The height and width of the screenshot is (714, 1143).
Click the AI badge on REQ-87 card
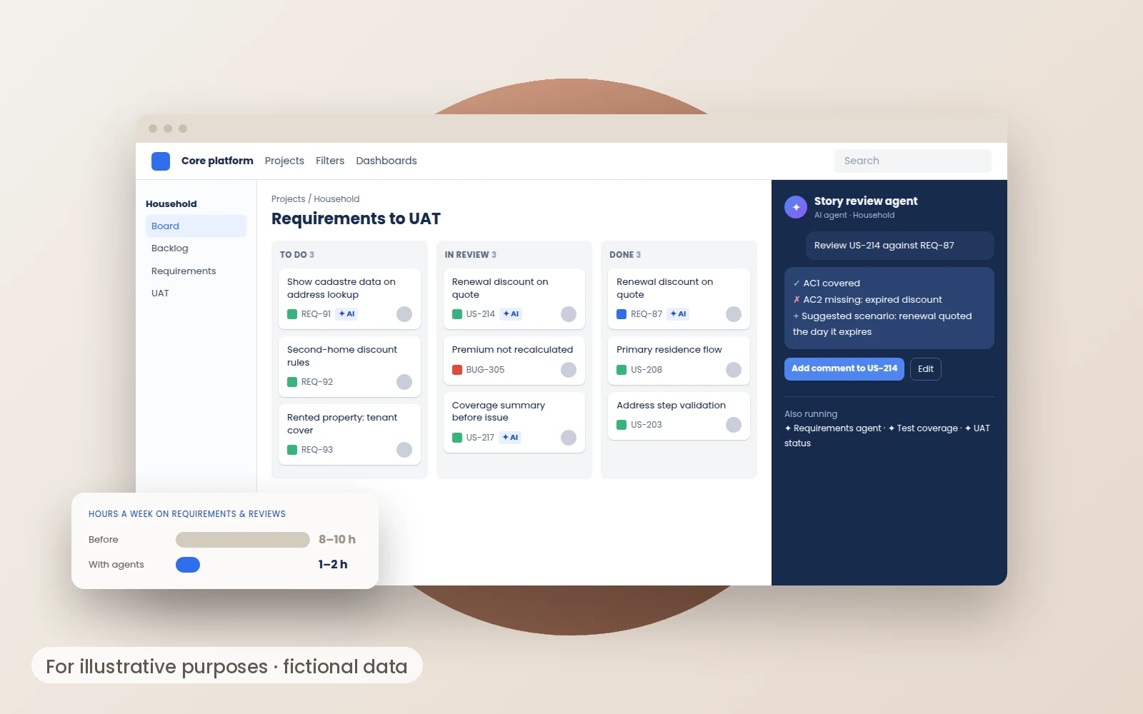[679, 314]
